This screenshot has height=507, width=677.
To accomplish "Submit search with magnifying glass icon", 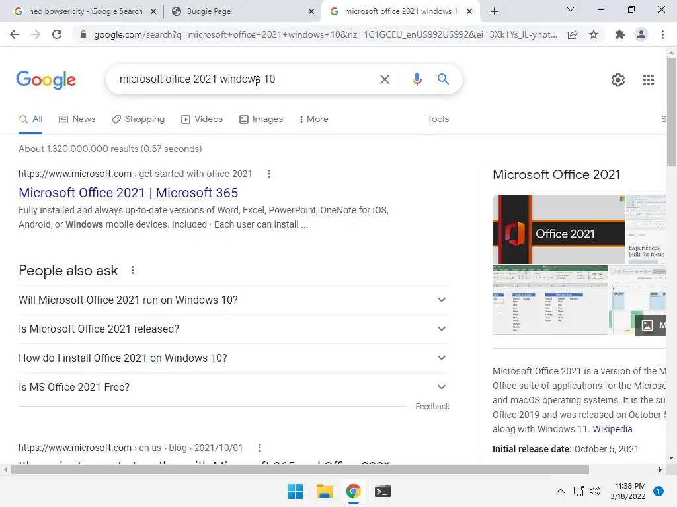I will point(443,79).
